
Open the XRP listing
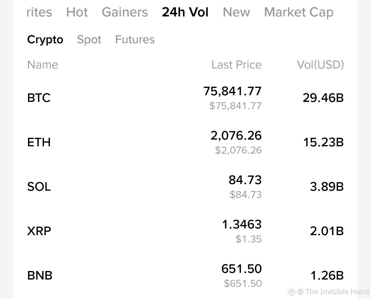point(185,231)
